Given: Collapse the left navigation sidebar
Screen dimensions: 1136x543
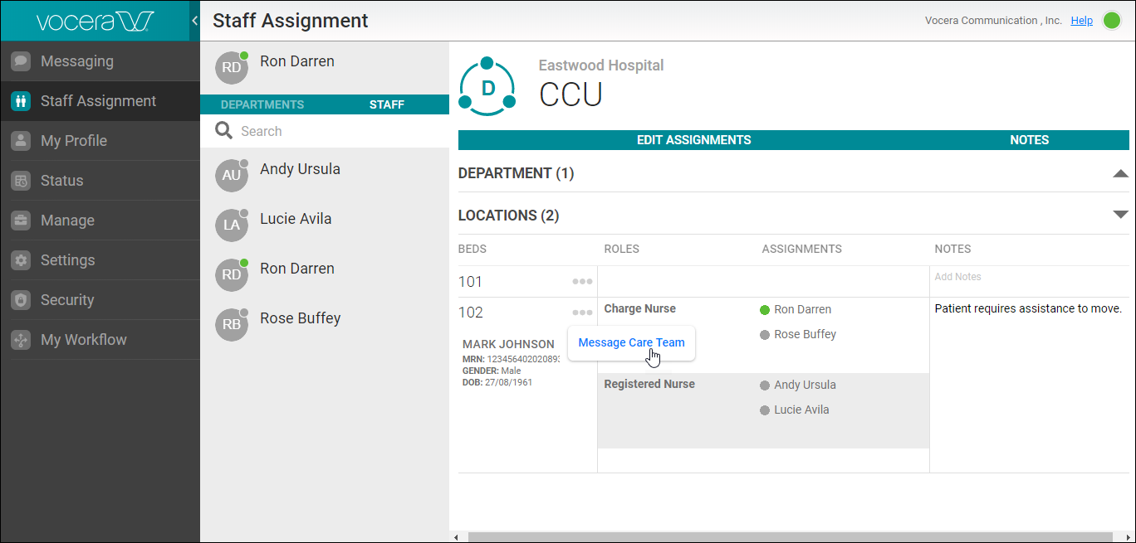Looking at the screenshot, I should pyautogui.click(x=194, y=21).
